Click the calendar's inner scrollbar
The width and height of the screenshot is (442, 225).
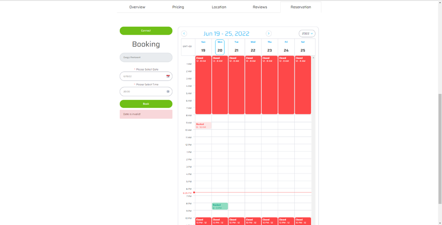(x=313, y=140)
